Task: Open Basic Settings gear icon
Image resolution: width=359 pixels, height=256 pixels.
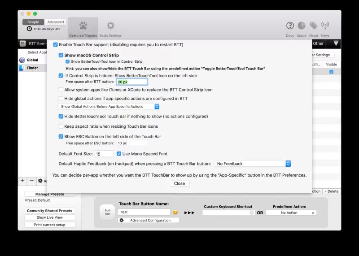Action: [110, 26]
